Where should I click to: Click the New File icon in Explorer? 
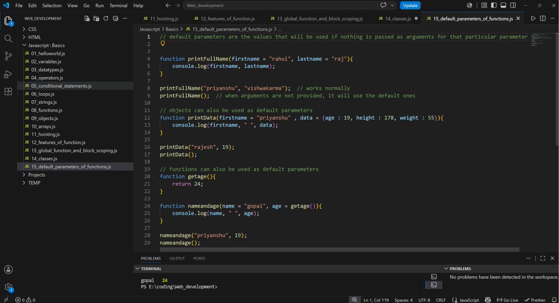[87, 19]
